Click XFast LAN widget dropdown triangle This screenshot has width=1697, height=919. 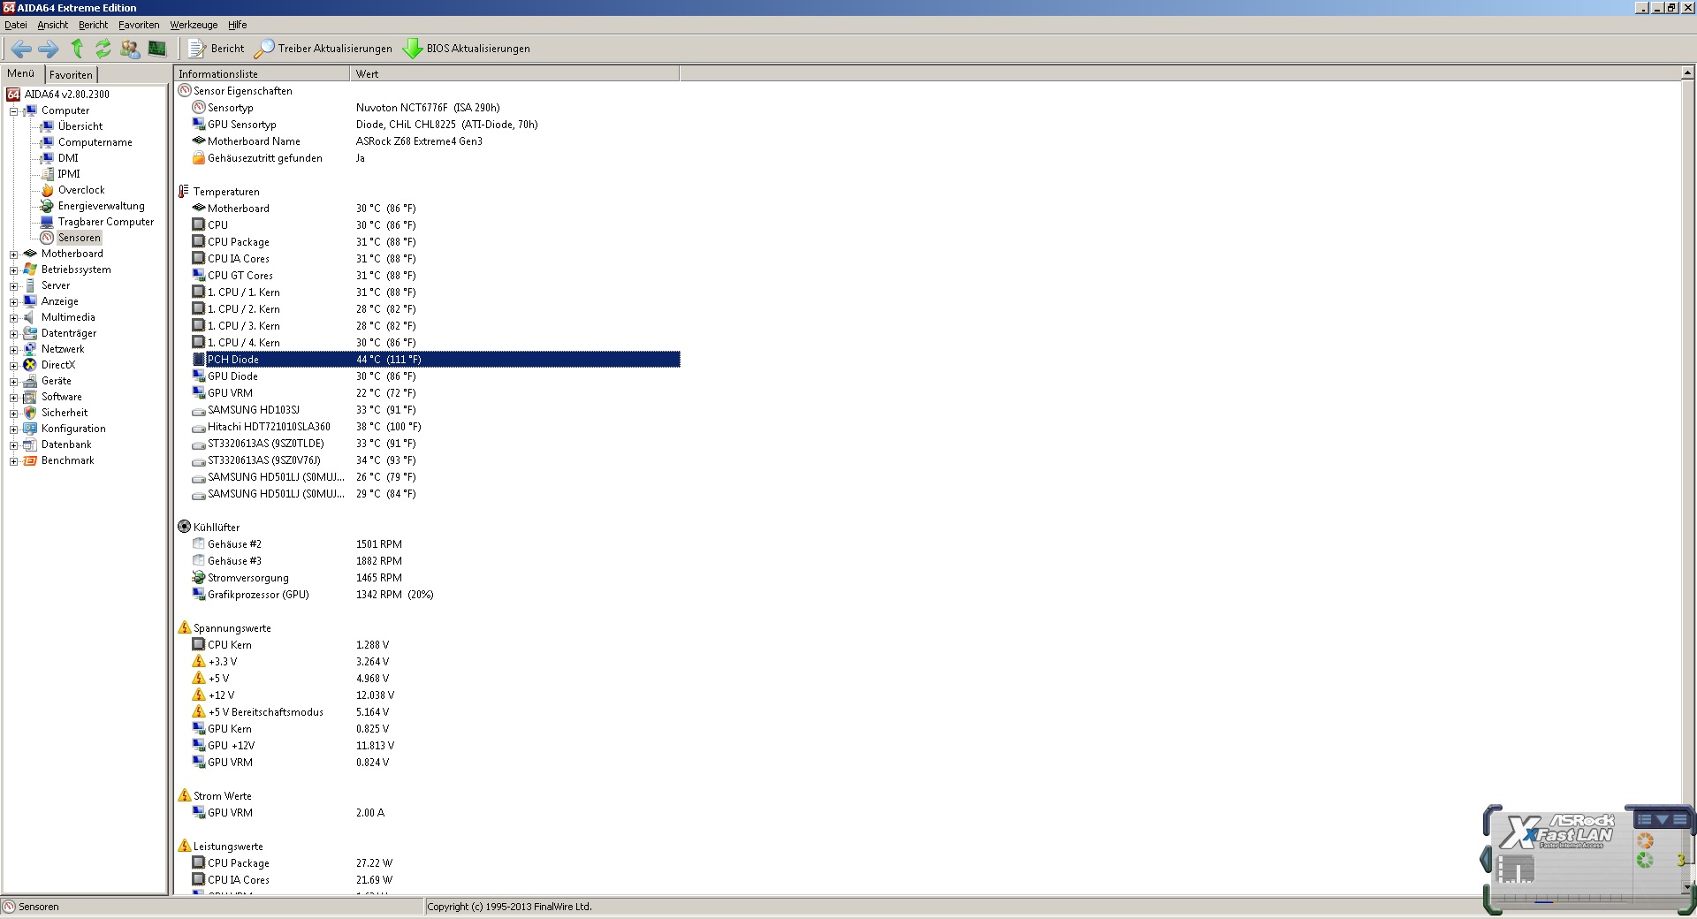pyautogui.click(x=1662, y=820)
